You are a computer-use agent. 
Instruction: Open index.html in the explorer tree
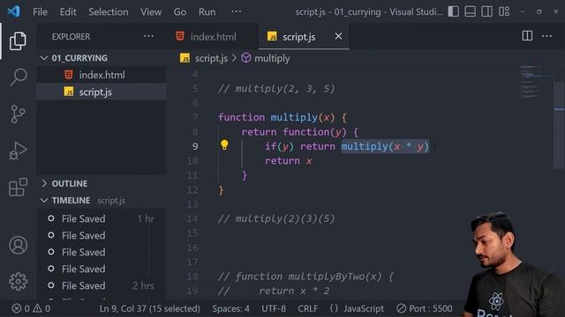[102, 75]
